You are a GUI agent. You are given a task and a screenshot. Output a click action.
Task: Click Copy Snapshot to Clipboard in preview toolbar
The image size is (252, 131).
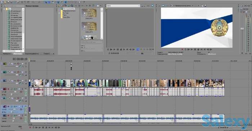(x=202, y=6)
